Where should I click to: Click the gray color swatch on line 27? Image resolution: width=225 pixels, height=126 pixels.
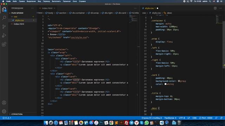pyautogui.click(x=179, y=81)
